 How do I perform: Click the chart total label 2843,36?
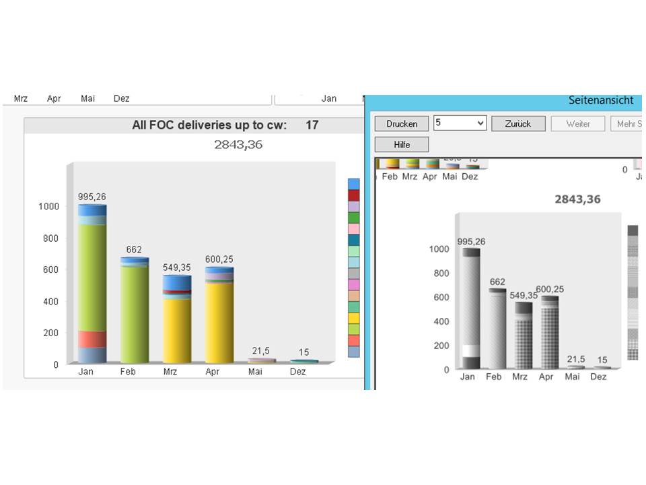pos(238,144)
